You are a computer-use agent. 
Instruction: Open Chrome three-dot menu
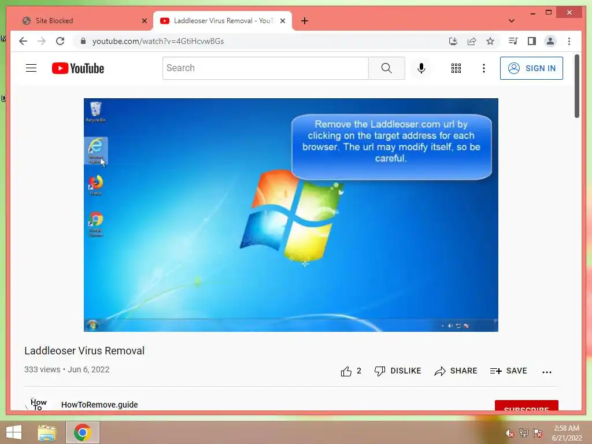pos(569,41)
